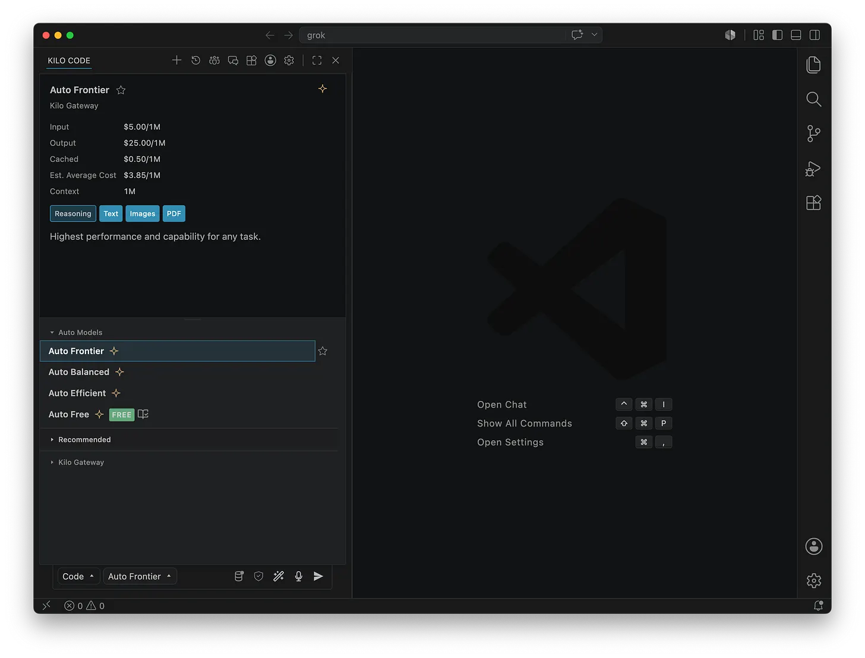
Task: Click the Kilo logo icon in title bar
Action: (730, 35)
